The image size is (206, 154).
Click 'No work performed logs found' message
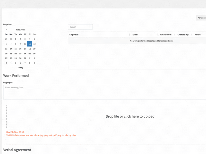coord(151,41)
